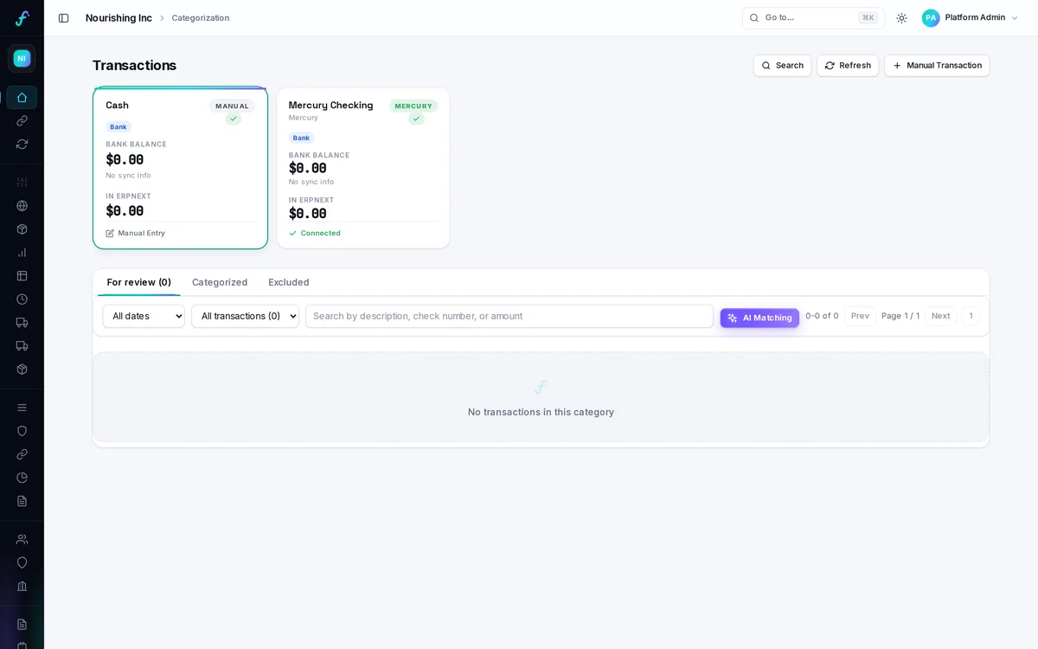
Task: Click the table layout icon in sidebar
Action: coord(22,276)
